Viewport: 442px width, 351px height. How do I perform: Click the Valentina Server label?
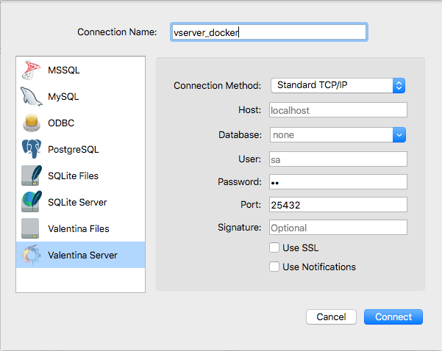click(82, 256)
